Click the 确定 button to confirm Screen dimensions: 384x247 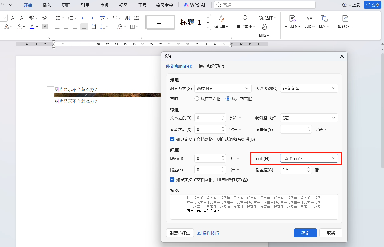[x=305, y=233]
